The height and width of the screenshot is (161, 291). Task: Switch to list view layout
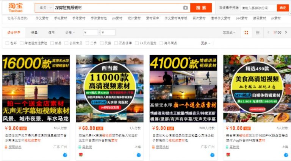point(258,33)
